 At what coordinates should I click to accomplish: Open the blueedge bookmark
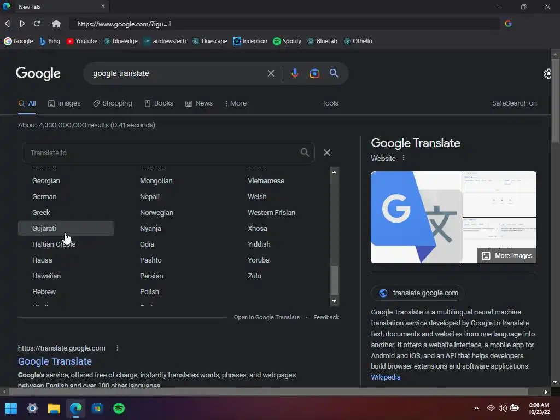pyautogui.click(x=121, y=41)
